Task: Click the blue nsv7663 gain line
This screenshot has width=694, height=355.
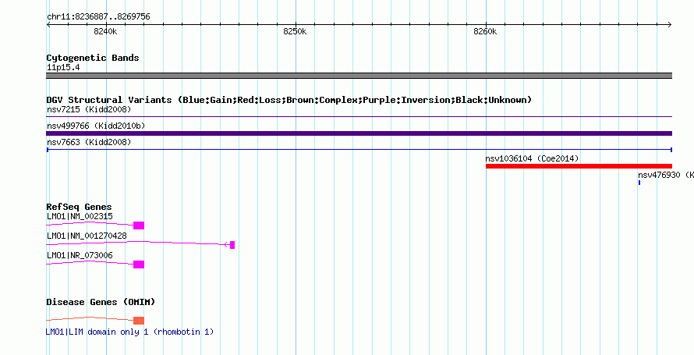Action: click(x=359, y=150)
